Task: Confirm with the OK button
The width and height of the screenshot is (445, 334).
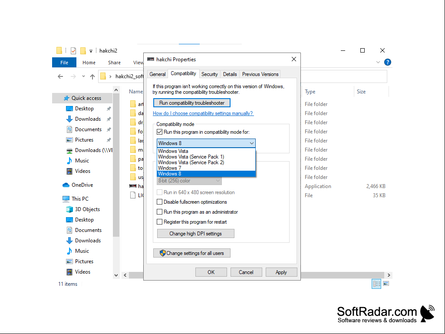Action: click(211, 272)
